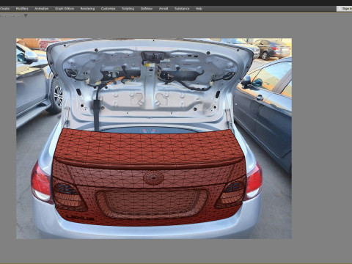The image size is (352, 264).
Task: Open the Graph Editors menu
Action: [x=65, y=9]
